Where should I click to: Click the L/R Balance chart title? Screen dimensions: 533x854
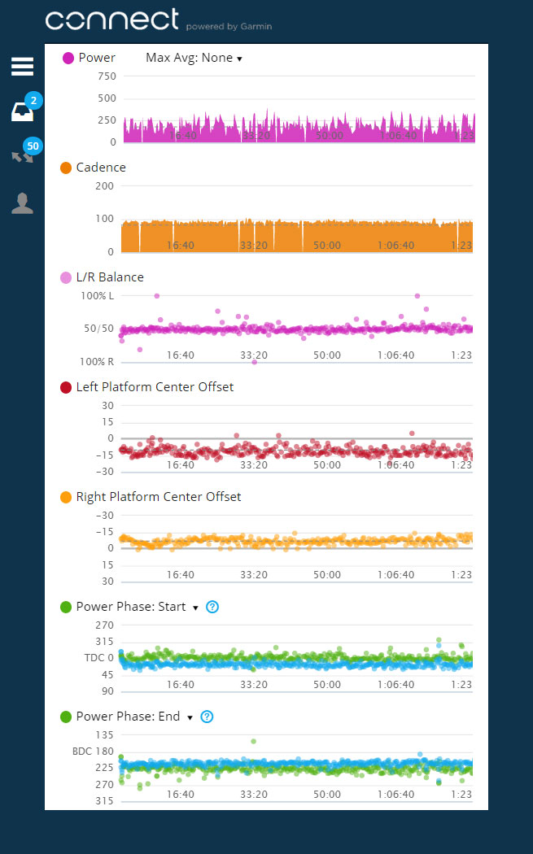(x=110, y=277)
